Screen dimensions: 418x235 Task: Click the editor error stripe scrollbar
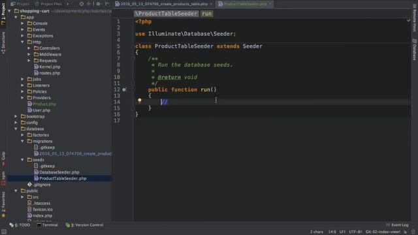(x=409, y=120)
